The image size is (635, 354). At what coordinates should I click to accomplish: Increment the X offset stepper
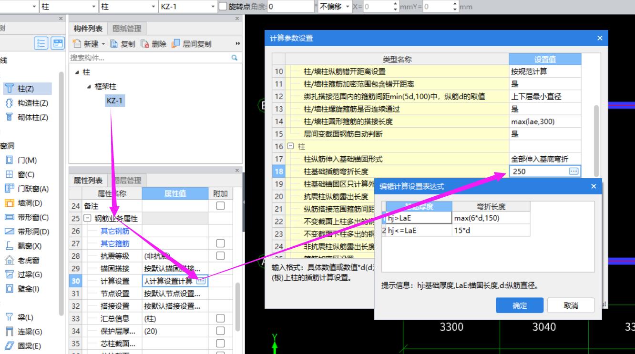click(x=396, y=4)
